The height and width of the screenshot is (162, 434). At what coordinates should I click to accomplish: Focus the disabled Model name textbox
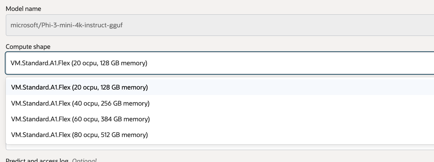(x=219, y=25)
